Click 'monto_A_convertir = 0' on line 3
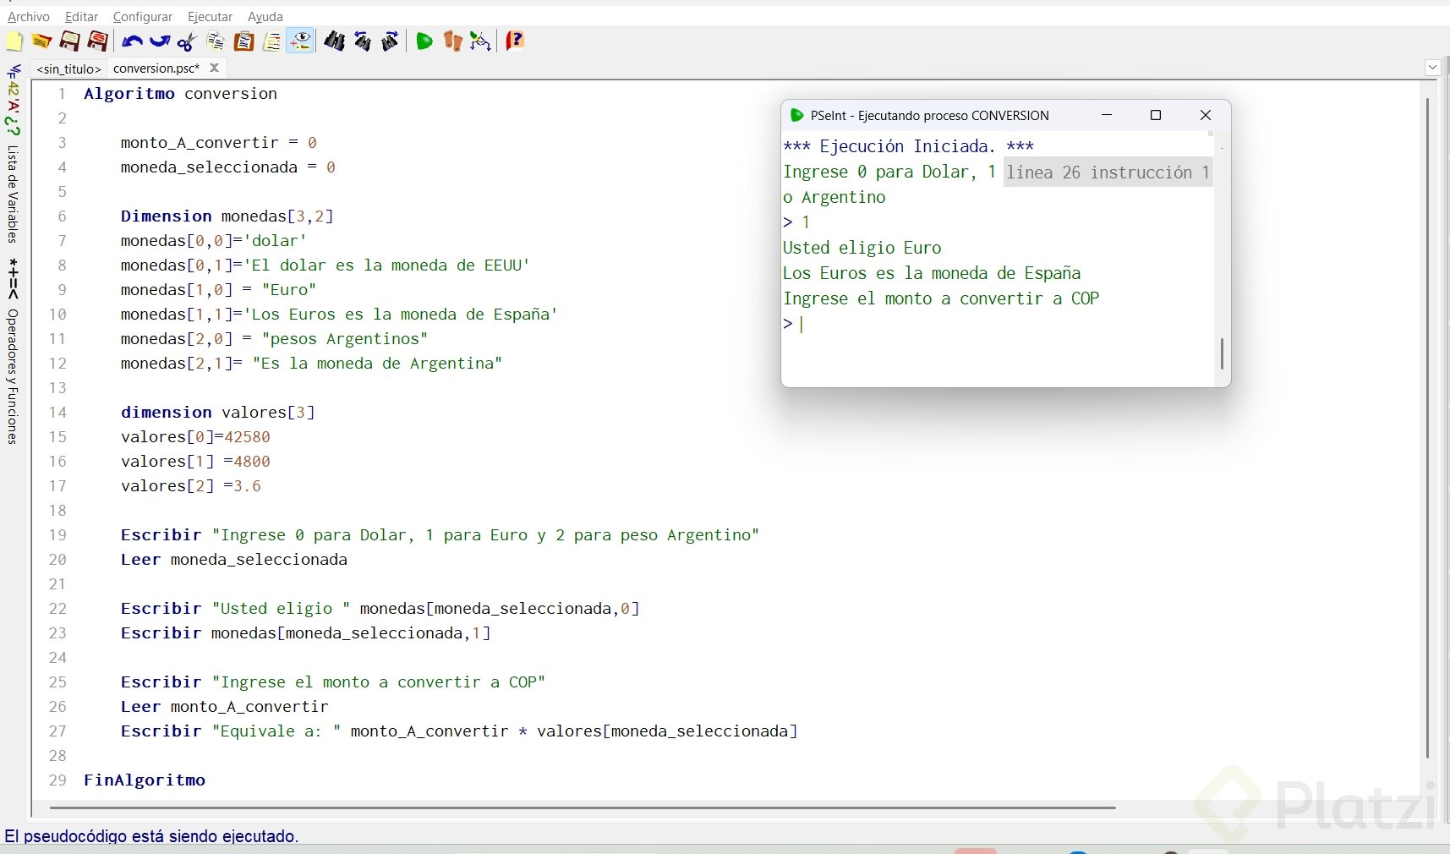Screen dimensions: 1450x854 (219, 143)
